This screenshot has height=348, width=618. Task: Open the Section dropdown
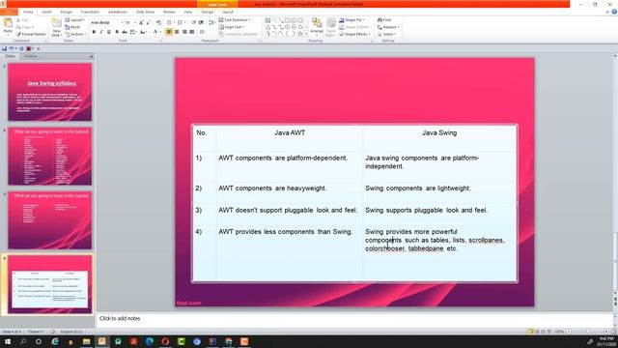coord(75,35)
